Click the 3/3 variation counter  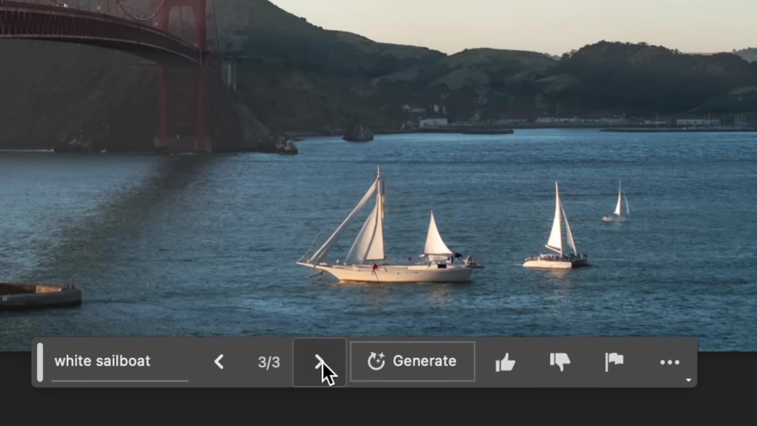(269, 362)
